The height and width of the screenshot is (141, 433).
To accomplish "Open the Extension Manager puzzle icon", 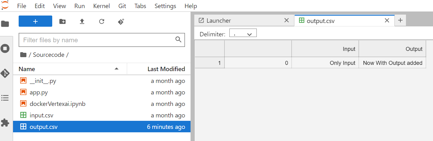I will click(x=5, y=123).
